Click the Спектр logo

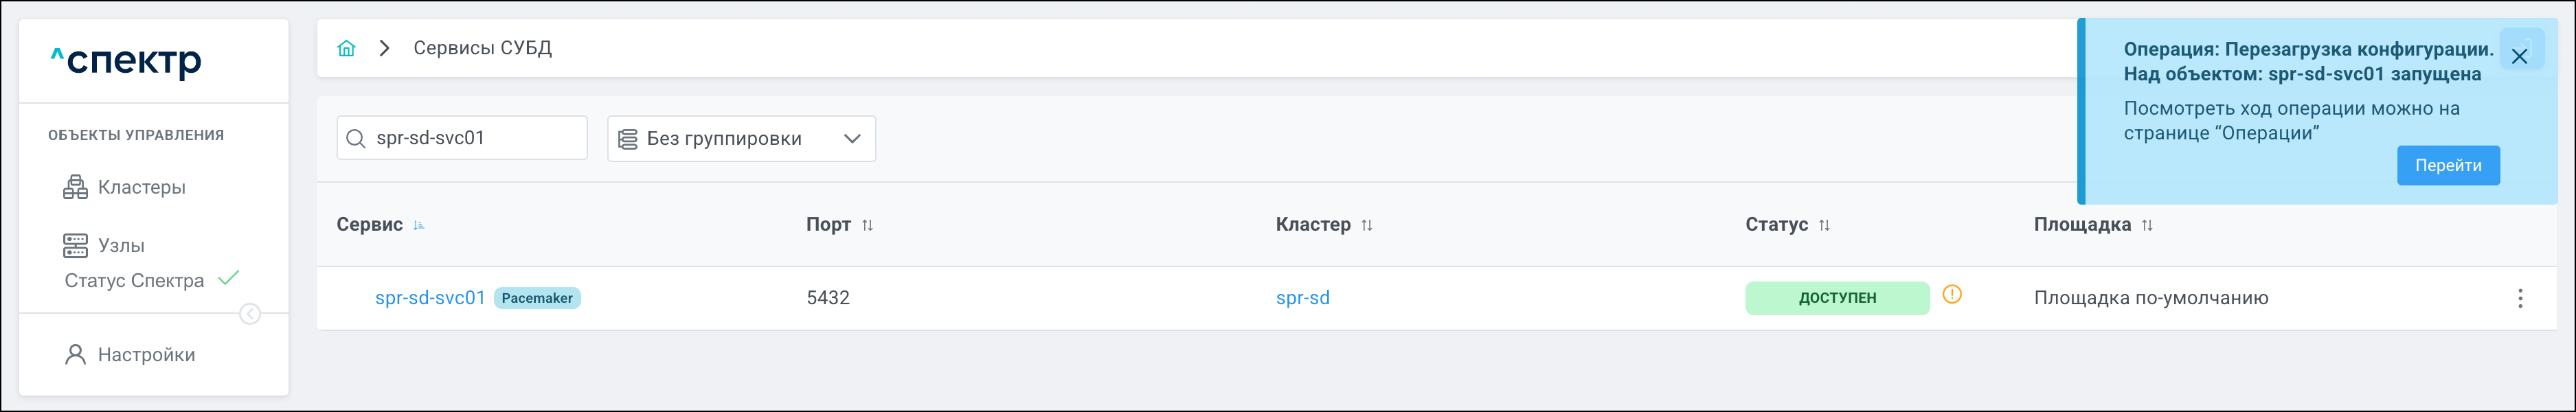[126, 62]
